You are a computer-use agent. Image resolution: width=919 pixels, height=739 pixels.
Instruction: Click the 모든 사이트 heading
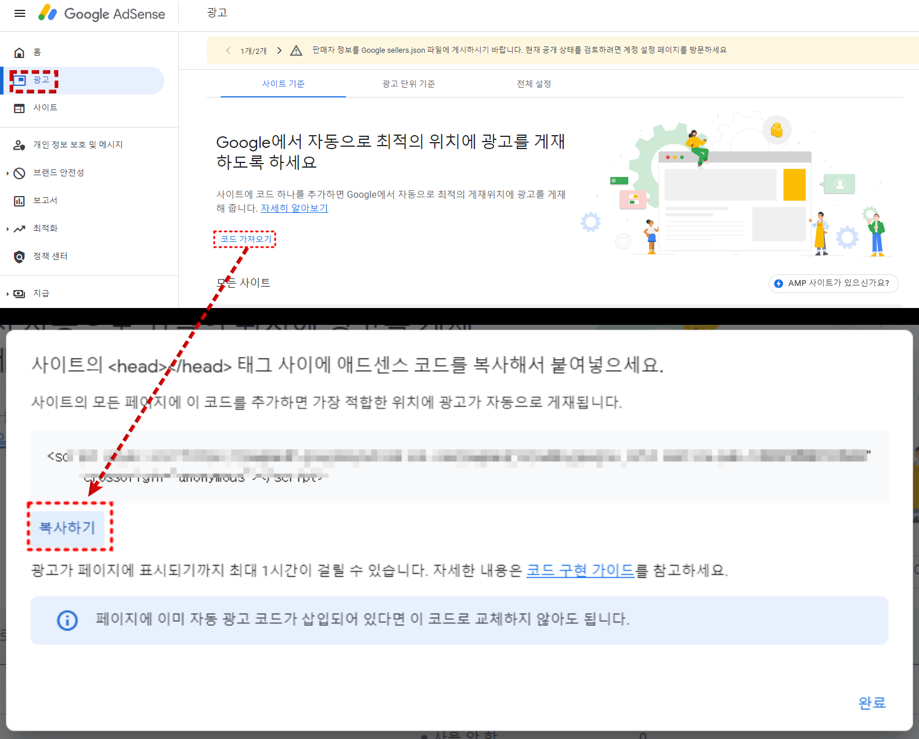[x=243, y=283]
